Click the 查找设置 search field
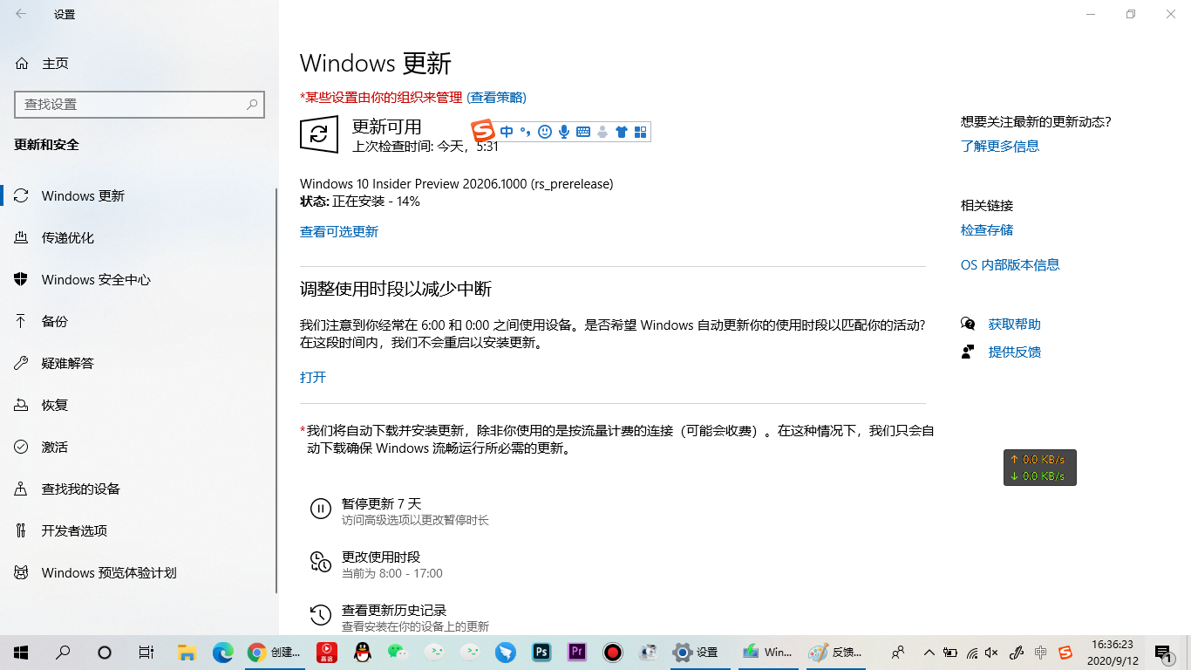This screenshot has width=1191, height=670. (x=140, y=104)
